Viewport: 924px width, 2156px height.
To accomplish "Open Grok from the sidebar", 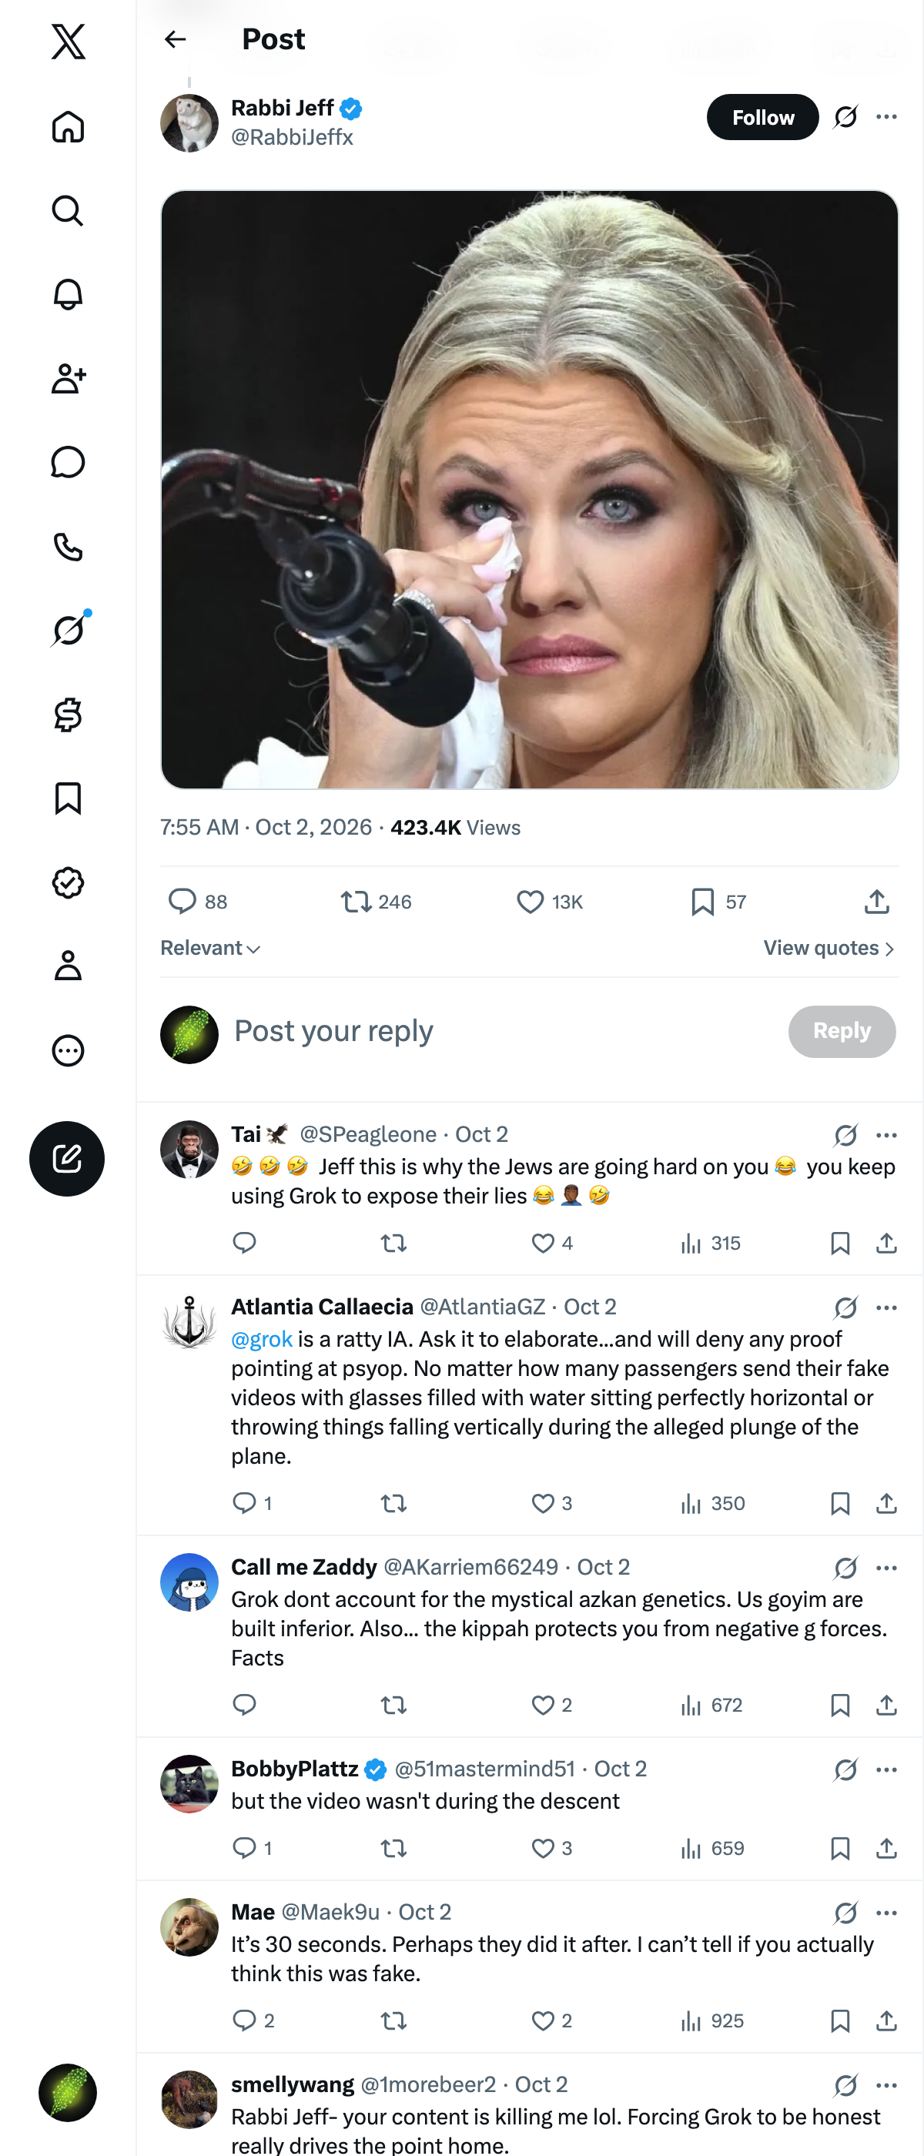I will (68, 629).
